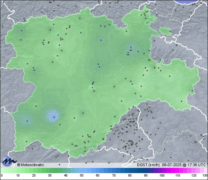This screenshot has width=208, height=180.
Task: Click legend value 20
Action: [x=34, y=176]
